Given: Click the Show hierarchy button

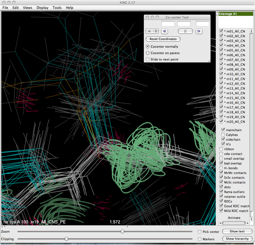Looking at the screenshot, I should tap(237, 239).
